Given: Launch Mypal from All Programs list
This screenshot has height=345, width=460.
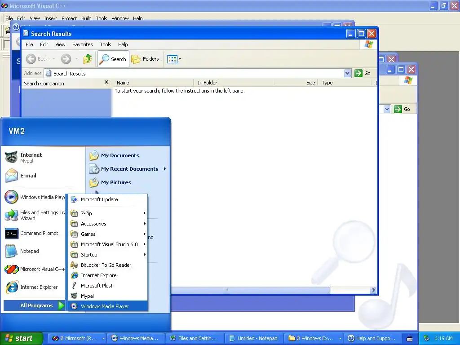Looking at the screenshot, I should pos(108,296).
